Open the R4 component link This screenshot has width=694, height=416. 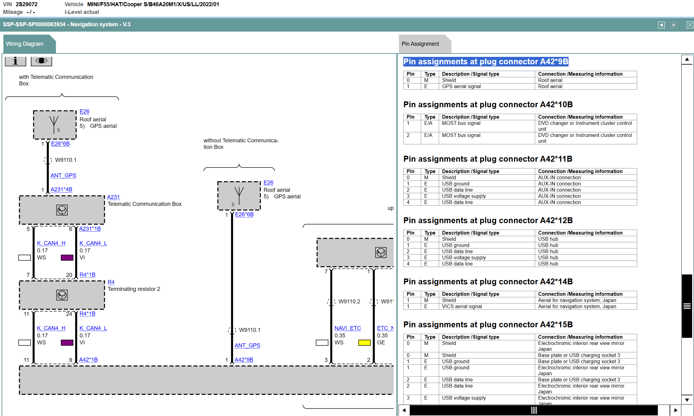pyautogui.click(x=111, y=282)
